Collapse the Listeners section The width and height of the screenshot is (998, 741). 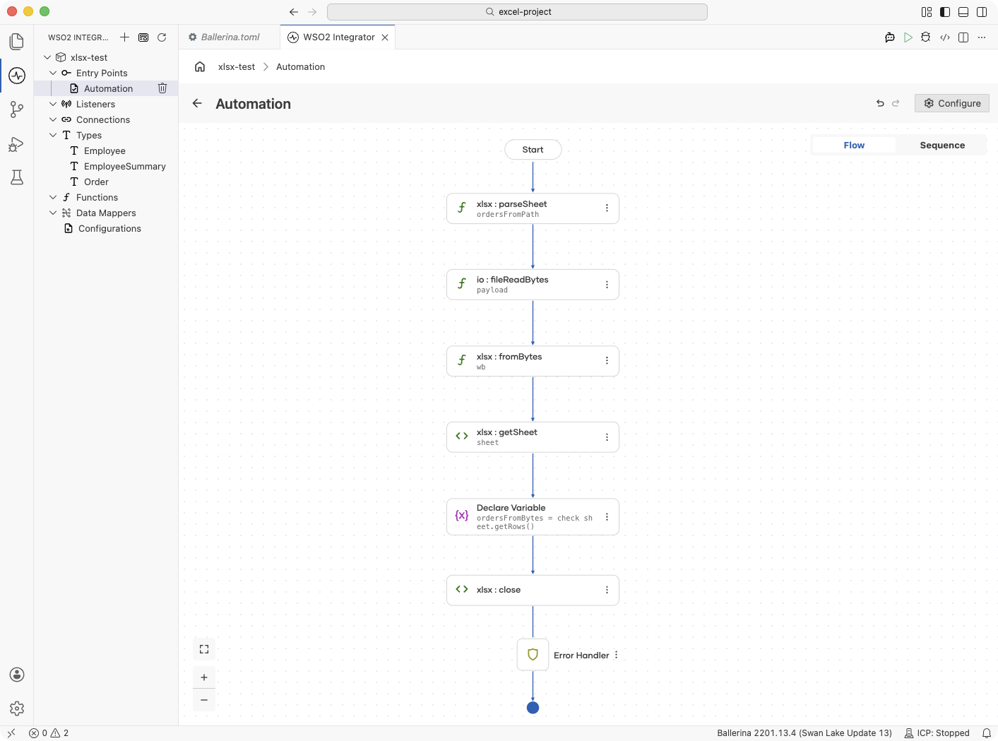[53, 104]
